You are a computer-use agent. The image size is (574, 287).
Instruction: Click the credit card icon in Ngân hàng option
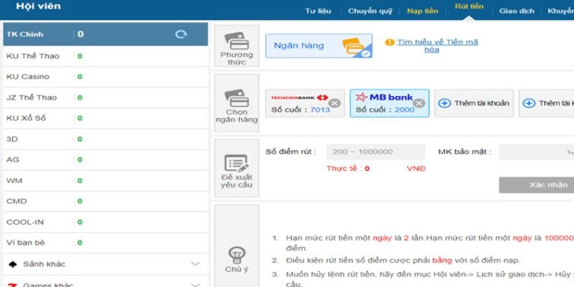pos(354,47)
